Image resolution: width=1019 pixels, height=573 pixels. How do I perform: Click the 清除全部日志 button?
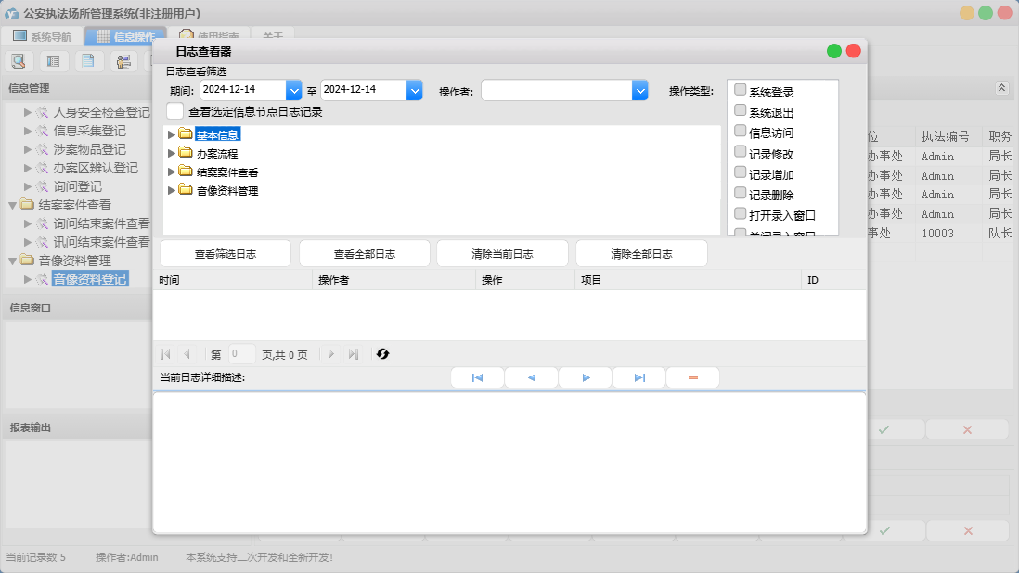[641, 254]
